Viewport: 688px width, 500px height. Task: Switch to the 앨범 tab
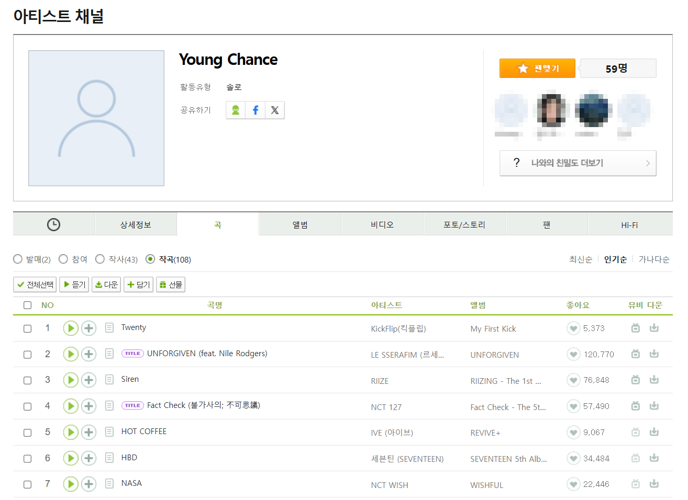click(300, 225)
